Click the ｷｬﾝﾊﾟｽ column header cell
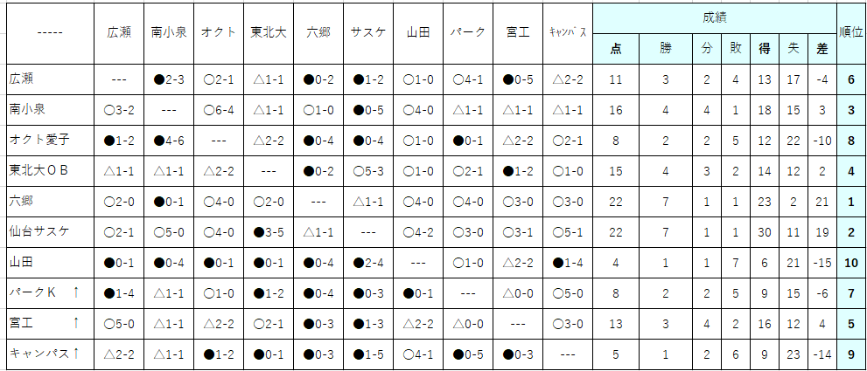This screenshot has height=371, width=867. coord(568,33)
